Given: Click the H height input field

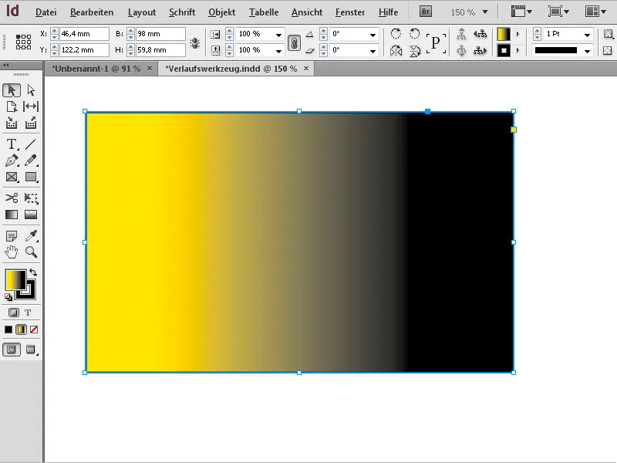Looking at the screenshot, I should tap(160, 50).
